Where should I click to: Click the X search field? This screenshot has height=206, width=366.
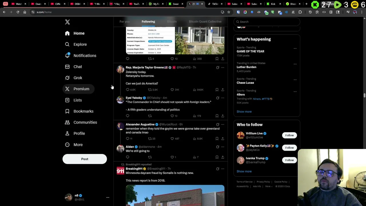tap(267, 22)
